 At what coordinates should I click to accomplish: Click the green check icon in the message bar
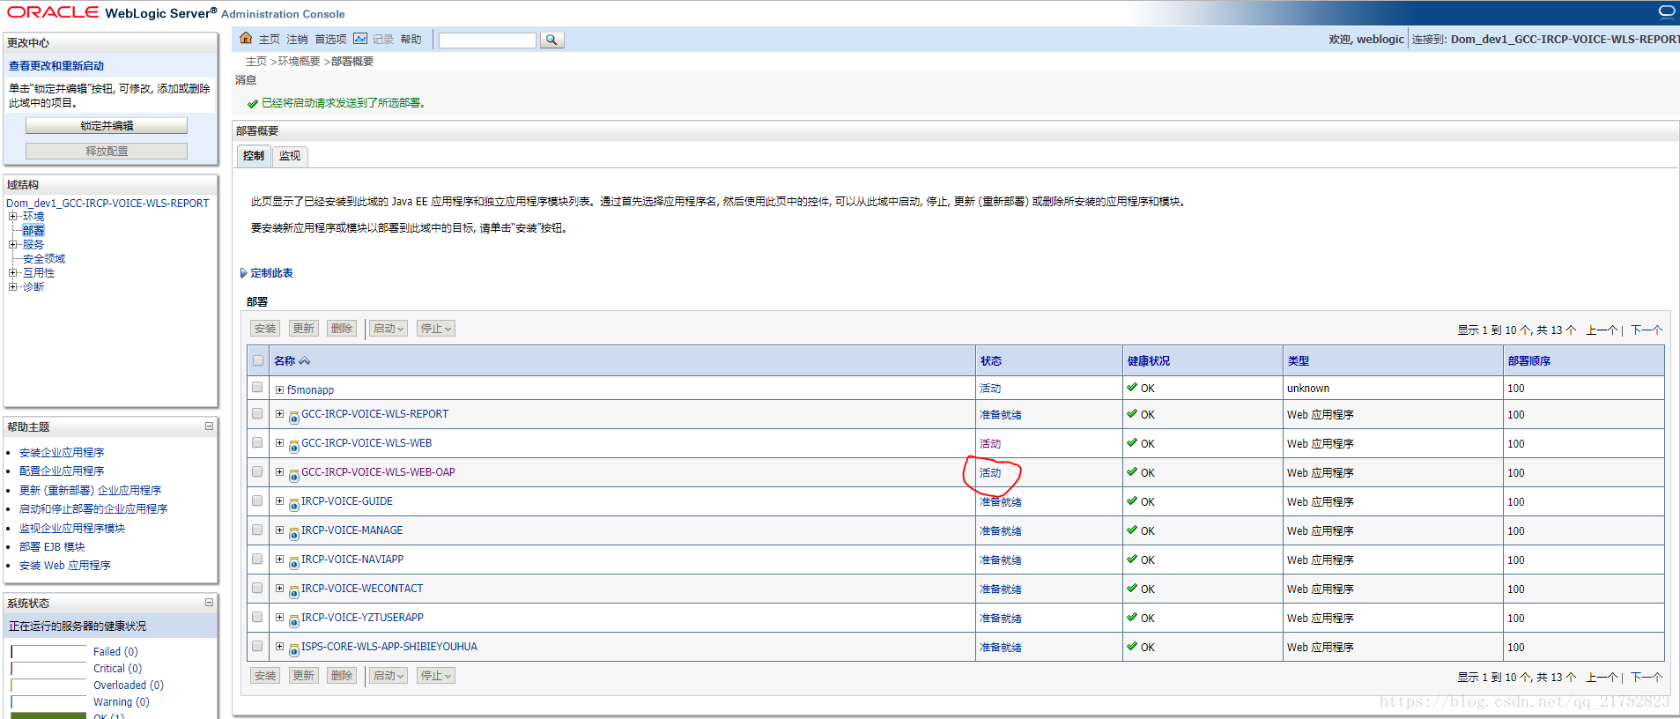click(x=253, y=103)
